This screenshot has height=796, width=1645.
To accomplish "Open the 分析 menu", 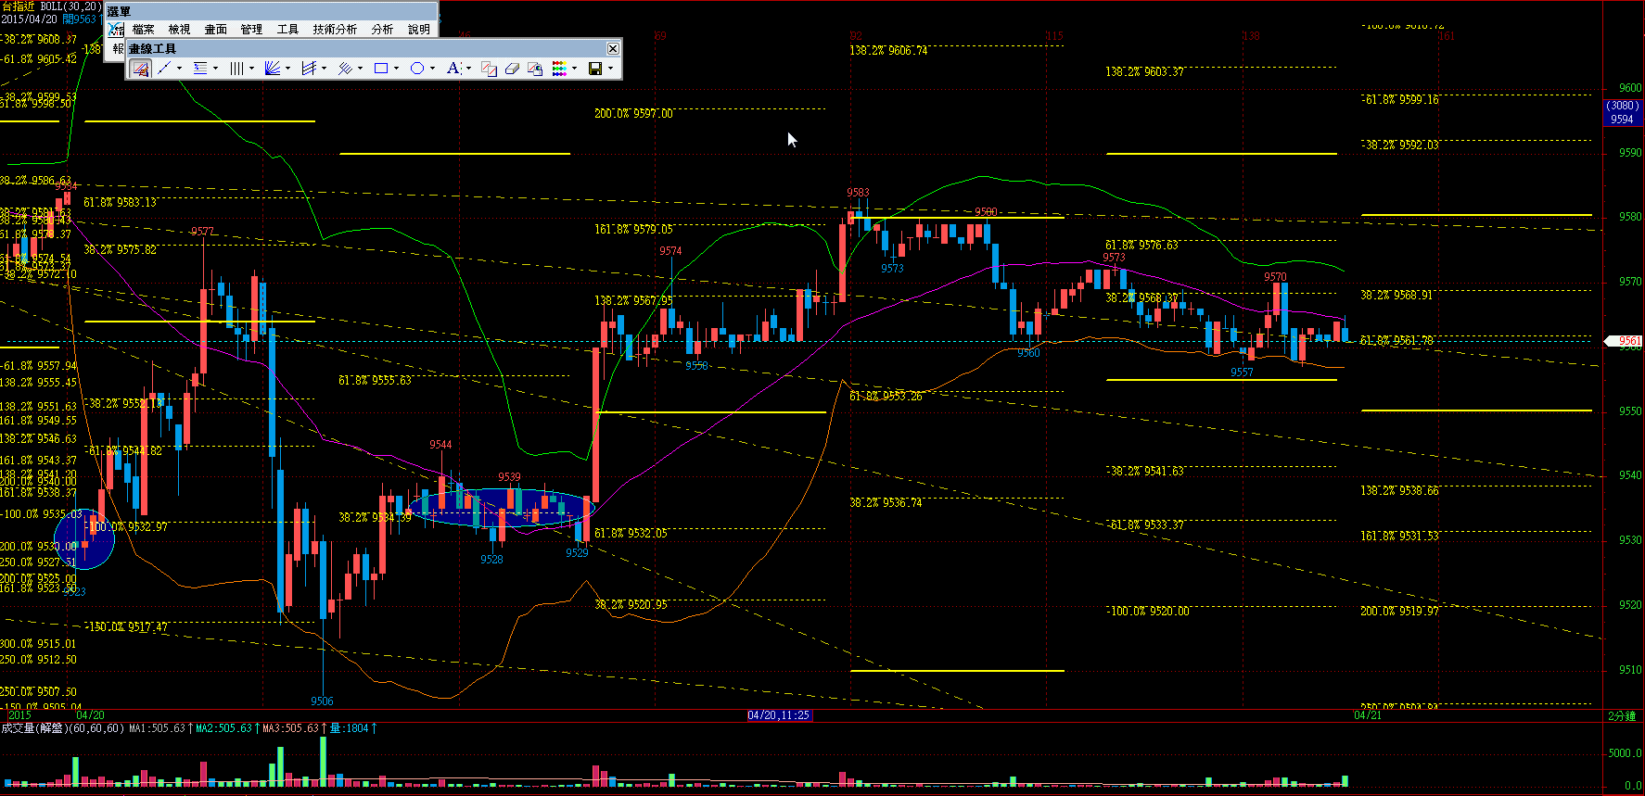I will click(382, 29).
